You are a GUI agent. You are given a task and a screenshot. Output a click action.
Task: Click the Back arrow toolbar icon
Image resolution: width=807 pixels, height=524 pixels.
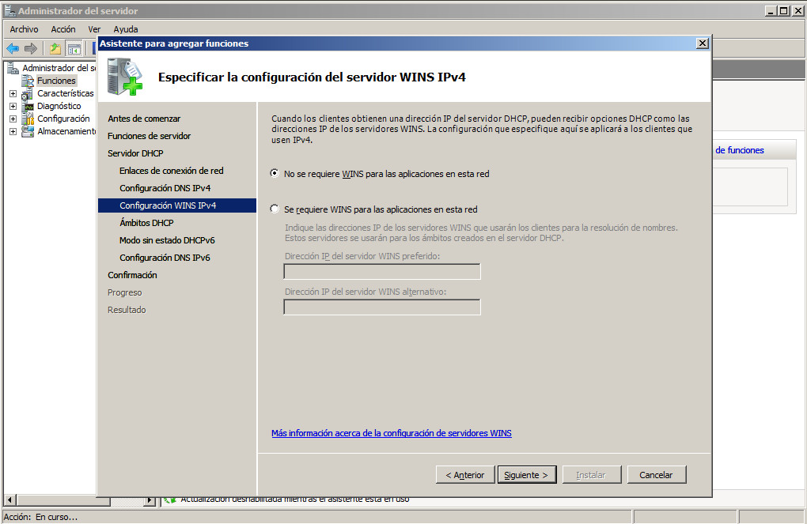[13, 48]
